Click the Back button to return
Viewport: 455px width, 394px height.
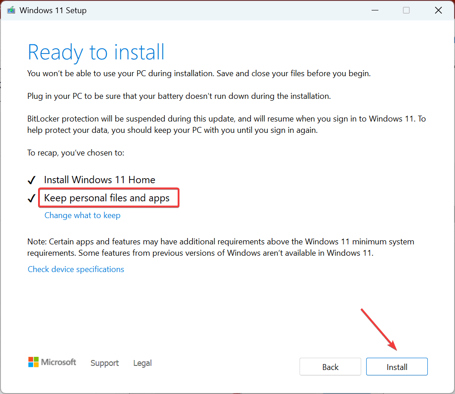pos(330,366)
